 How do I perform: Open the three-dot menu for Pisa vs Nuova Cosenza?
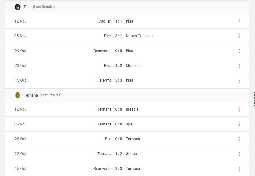point(239,36)
